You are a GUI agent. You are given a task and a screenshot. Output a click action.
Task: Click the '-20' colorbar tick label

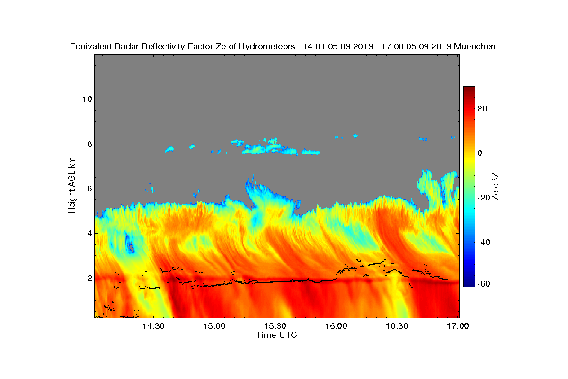pos(484,198)
